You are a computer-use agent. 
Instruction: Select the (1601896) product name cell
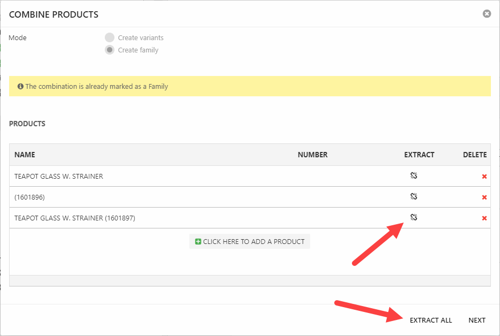click(x=30, y=197)
